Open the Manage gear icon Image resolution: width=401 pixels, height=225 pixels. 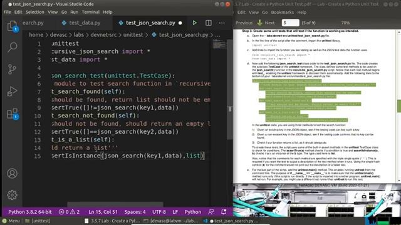pos(12,195)
